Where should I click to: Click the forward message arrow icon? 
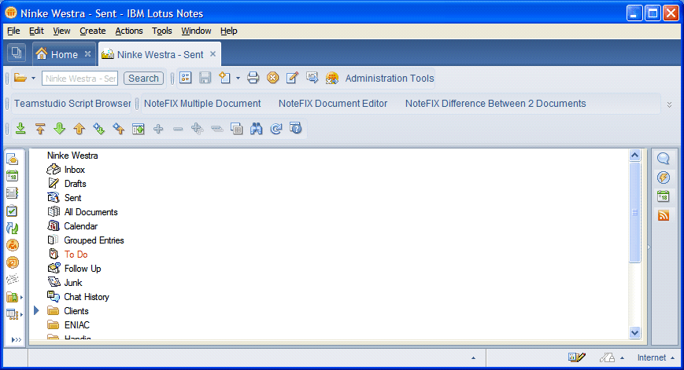(x=312, y=78)
